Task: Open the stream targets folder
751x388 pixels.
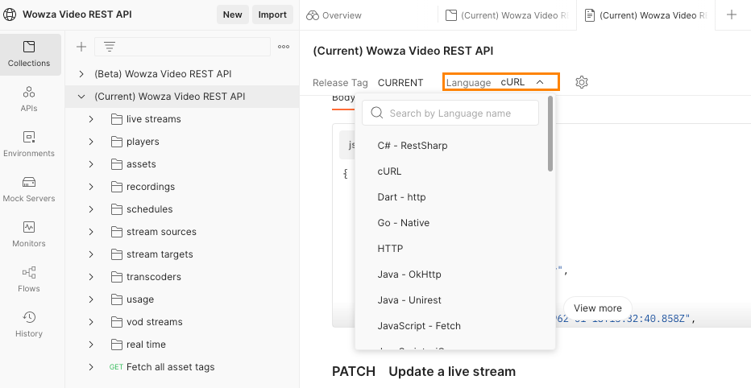Action: tap(160, 254)
